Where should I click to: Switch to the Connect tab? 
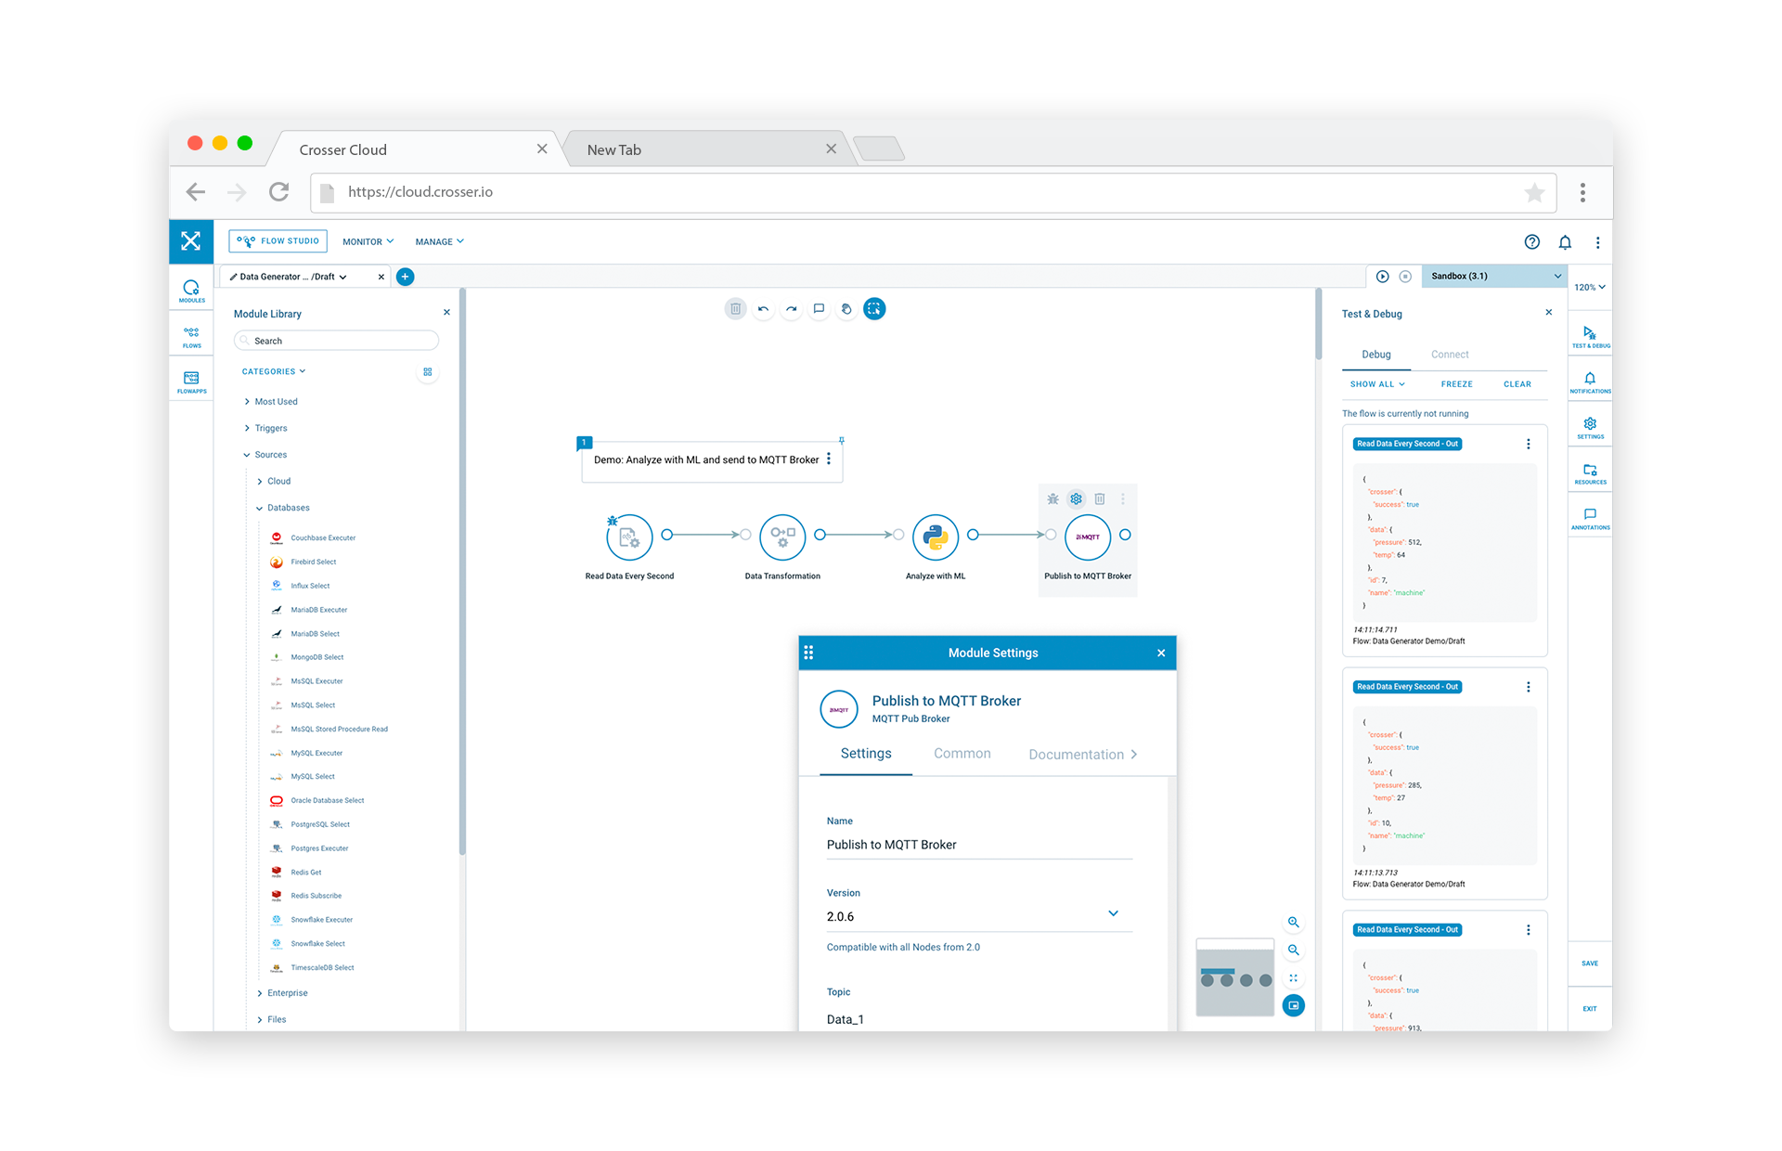pos(1450,355)
